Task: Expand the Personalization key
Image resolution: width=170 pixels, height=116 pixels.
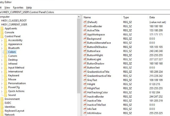Action: tap(2, 83)
